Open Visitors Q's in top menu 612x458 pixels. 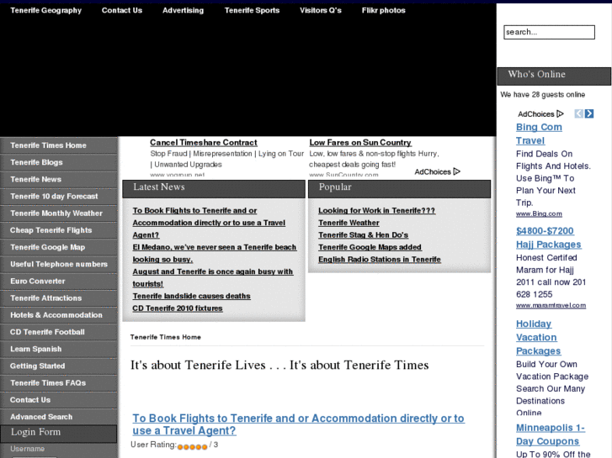click(x=321, y=11)
